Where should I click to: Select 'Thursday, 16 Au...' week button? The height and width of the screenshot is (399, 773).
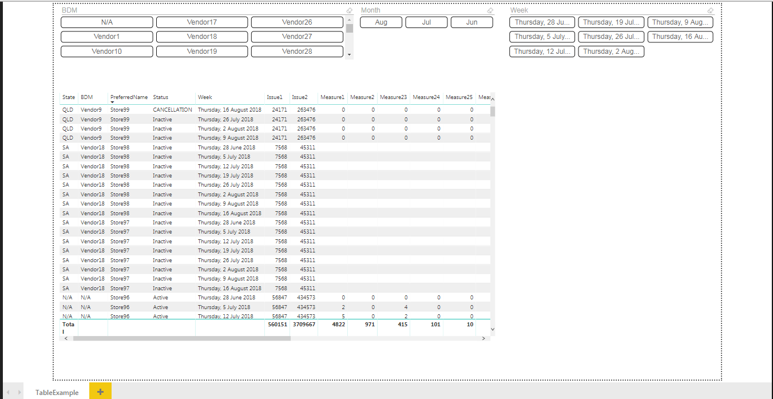680,37
